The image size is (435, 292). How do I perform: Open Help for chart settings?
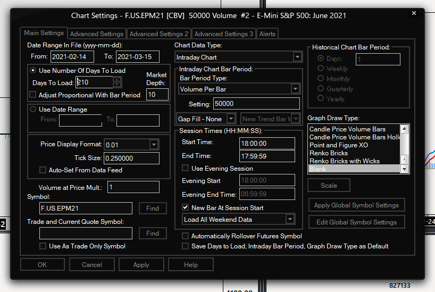pyautogui.click(x=191, y=264)
